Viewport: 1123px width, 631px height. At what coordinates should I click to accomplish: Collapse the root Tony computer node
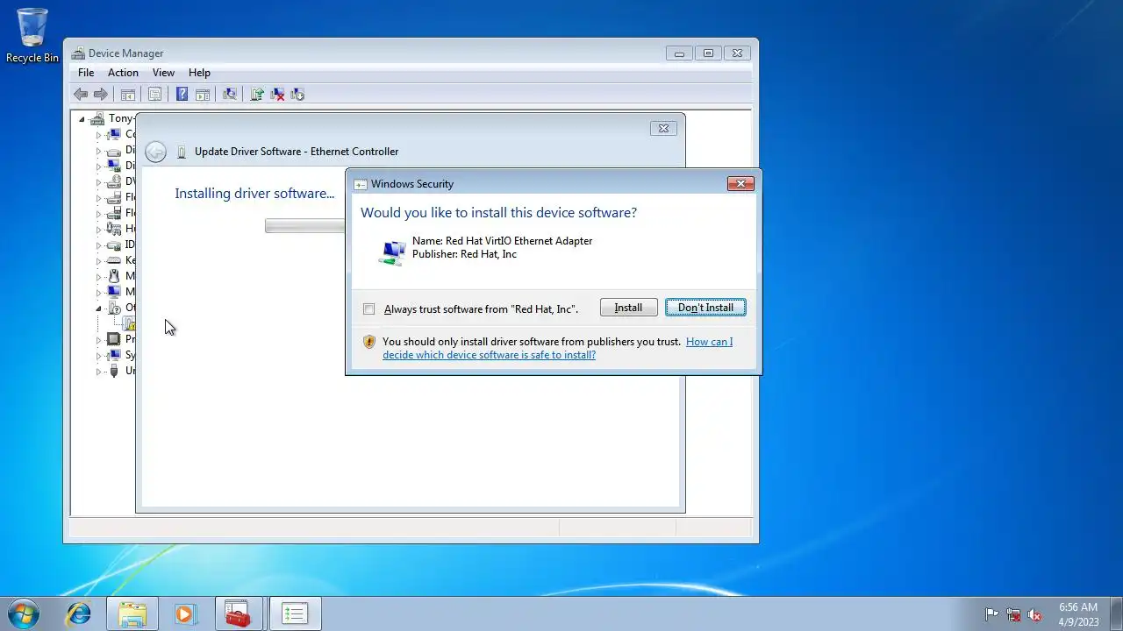[x=82, y=119]
